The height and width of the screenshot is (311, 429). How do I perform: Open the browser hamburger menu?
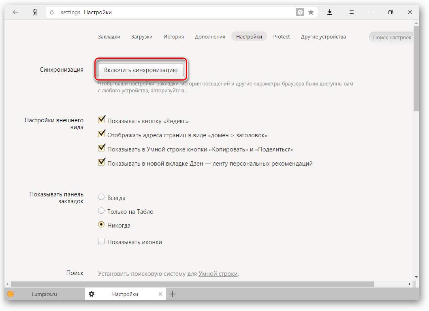coord(352,12)
